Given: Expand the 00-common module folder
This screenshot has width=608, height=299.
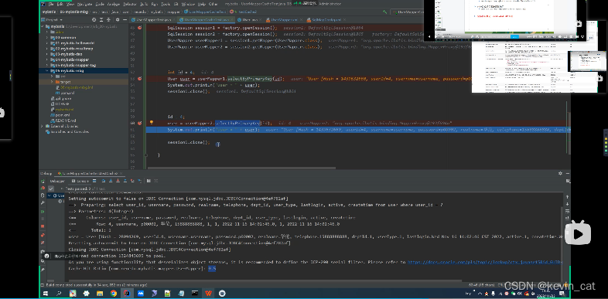Looking at the screenshot, I should (47, 38).
